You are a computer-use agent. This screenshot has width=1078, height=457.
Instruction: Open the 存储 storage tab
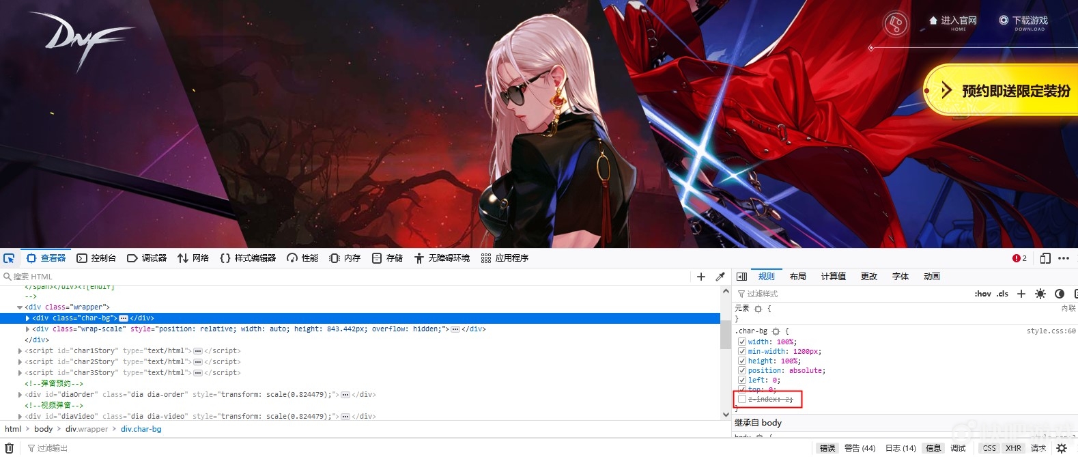387,258
